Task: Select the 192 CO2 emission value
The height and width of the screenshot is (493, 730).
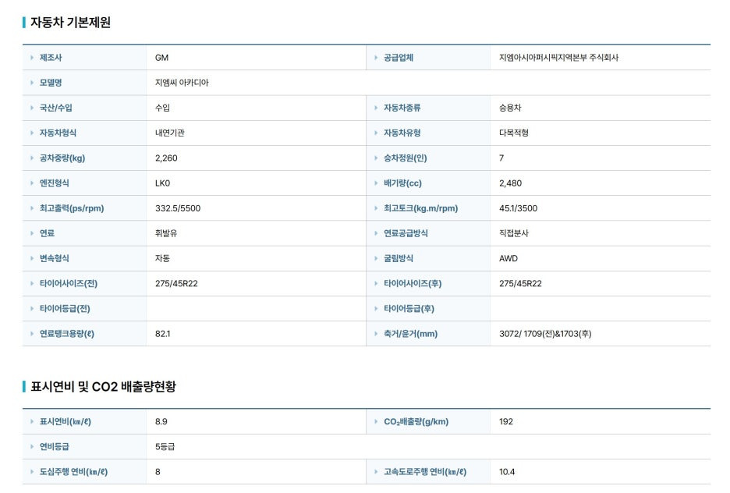Action: (x=506, y=422)
